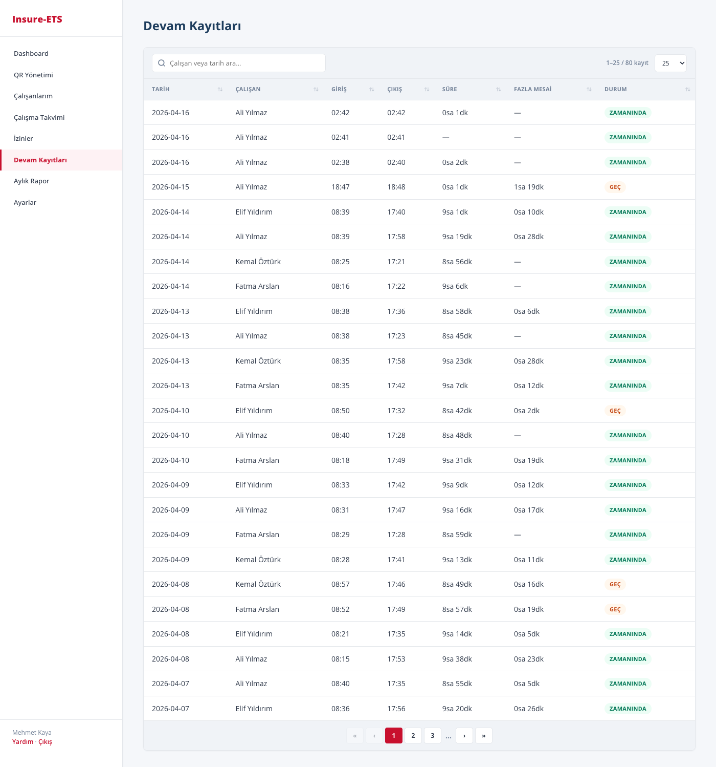
Task: Jump to last page double-arrow button
Action: 483,736
